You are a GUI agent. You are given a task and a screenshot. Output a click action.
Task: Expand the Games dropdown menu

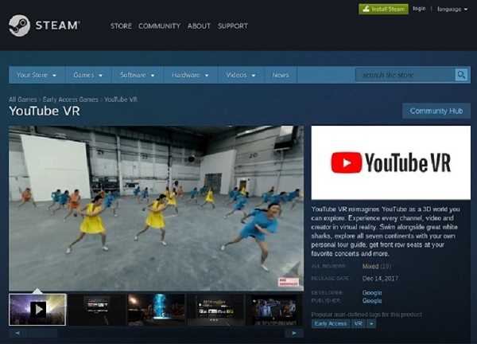[x=88, y=75]
